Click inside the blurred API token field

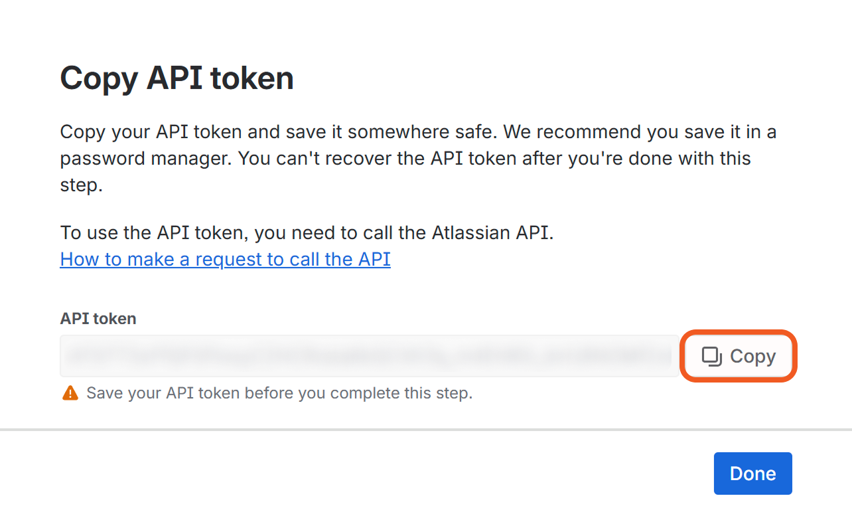pos(369,357)
